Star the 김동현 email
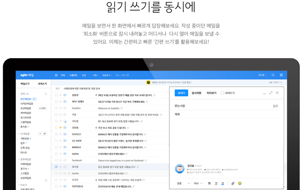Screen dimensions: 302x190 (x=60, y=95)
